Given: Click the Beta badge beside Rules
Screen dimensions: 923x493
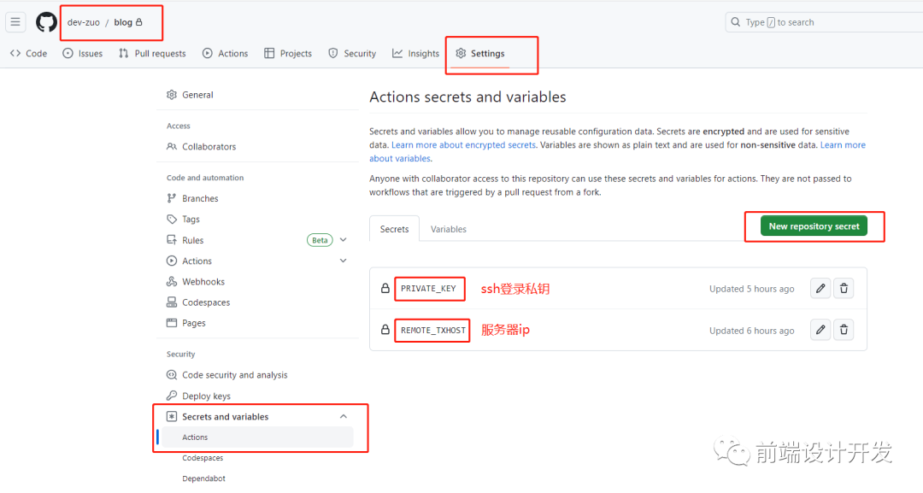Looking at the screenshot, I should (320, 240).
